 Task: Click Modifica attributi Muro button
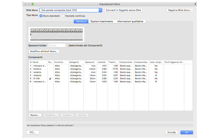click(44, 51)
